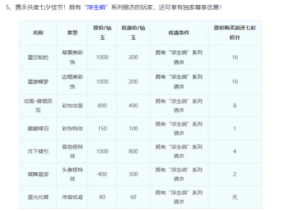
Task: Select the 890 original price cell
Action: point(102,106)
